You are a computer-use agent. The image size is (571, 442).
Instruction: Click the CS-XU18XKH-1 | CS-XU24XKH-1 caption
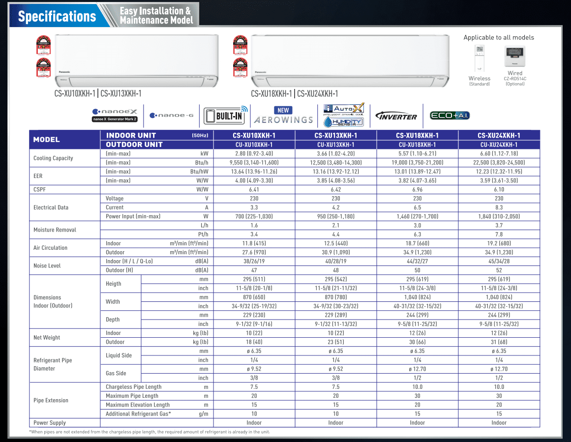click(295, 93)
